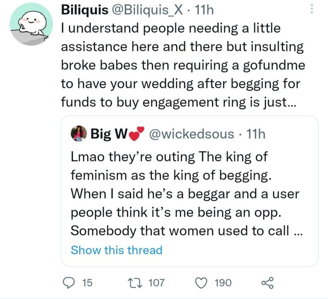Click the Big W display name
Screen dimensions: 328x299
104,134
